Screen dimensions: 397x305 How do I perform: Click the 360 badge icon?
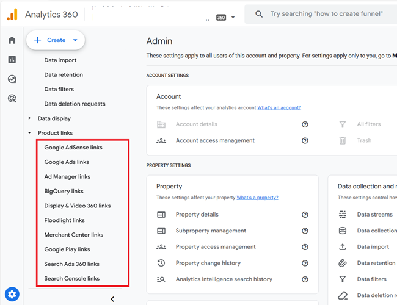(221, 18)
